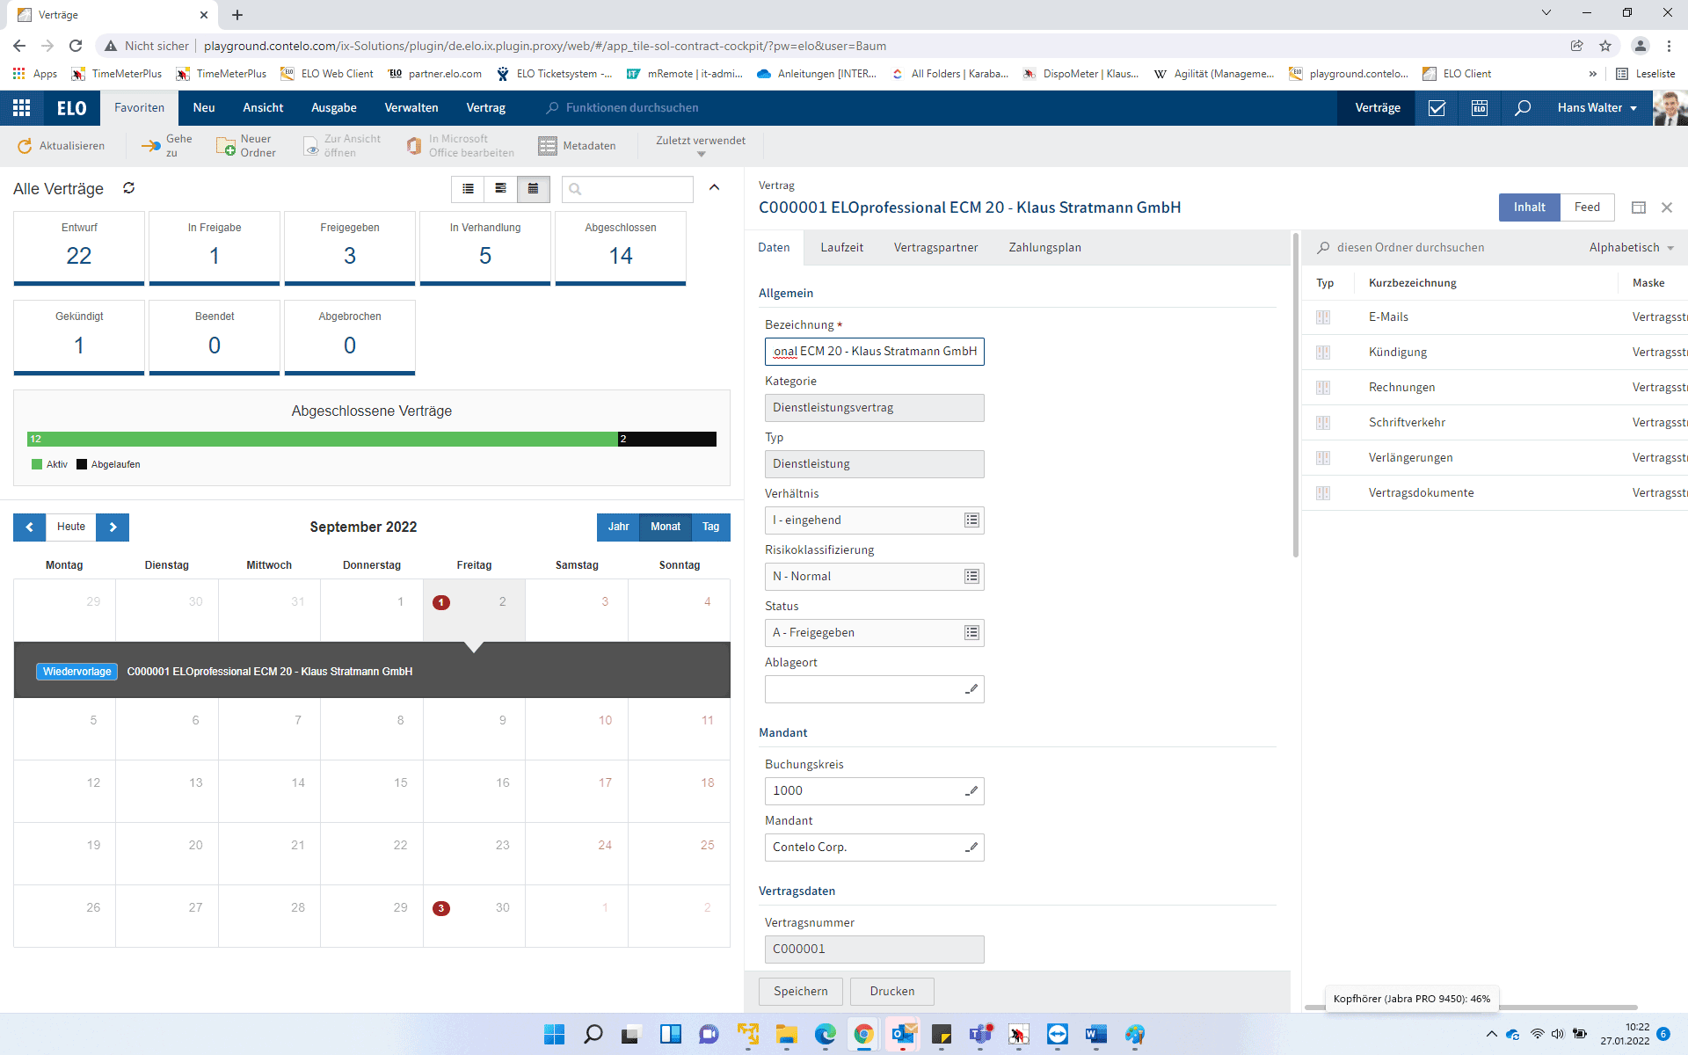Click the red badge 1 on September 2
The height and width of the screenshot is (1055, 1688).
[x=441, y=602]
